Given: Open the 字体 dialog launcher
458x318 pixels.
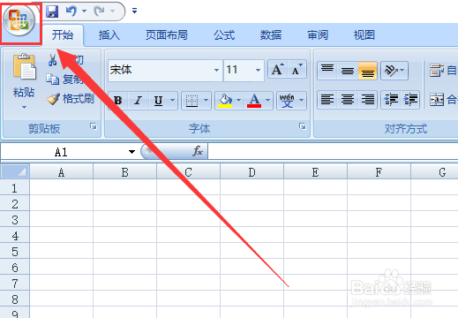Looking at the screenshot, I should (303, 126).
